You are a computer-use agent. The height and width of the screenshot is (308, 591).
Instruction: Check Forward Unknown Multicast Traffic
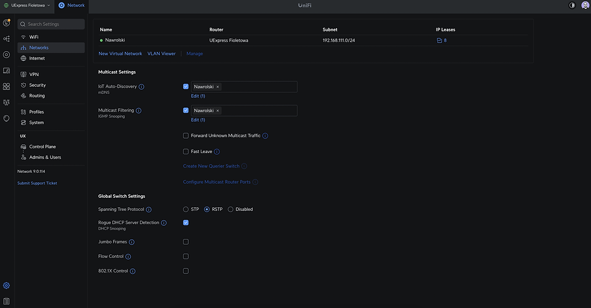point(186,136)
